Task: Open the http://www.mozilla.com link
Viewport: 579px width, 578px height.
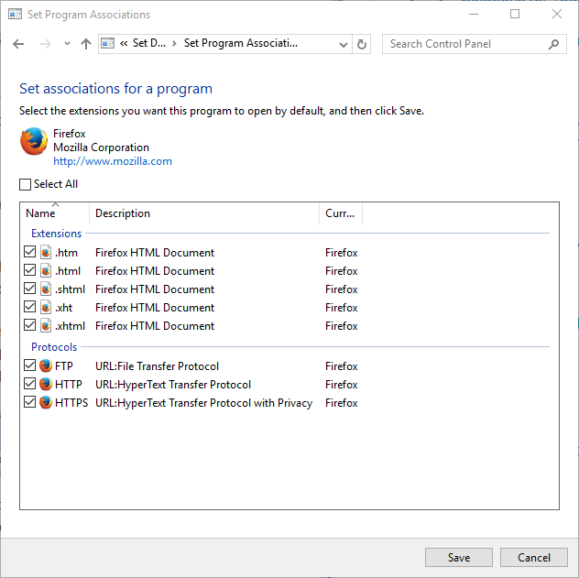Action: point(113,161)
